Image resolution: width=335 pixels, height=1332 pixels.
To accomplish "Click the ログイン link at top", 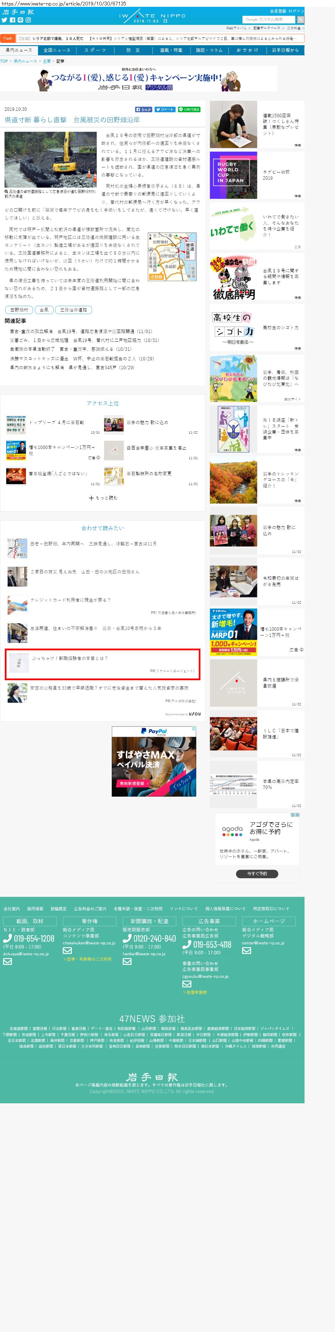I will click(296, 11).
